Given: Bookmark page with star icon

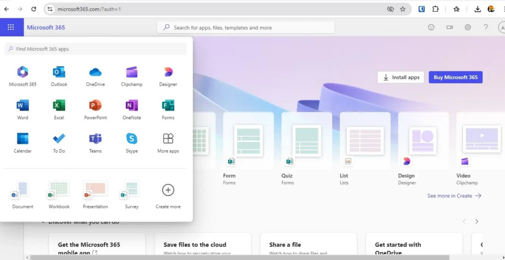Looking at the screenshot, I should [x=402, y=9].
